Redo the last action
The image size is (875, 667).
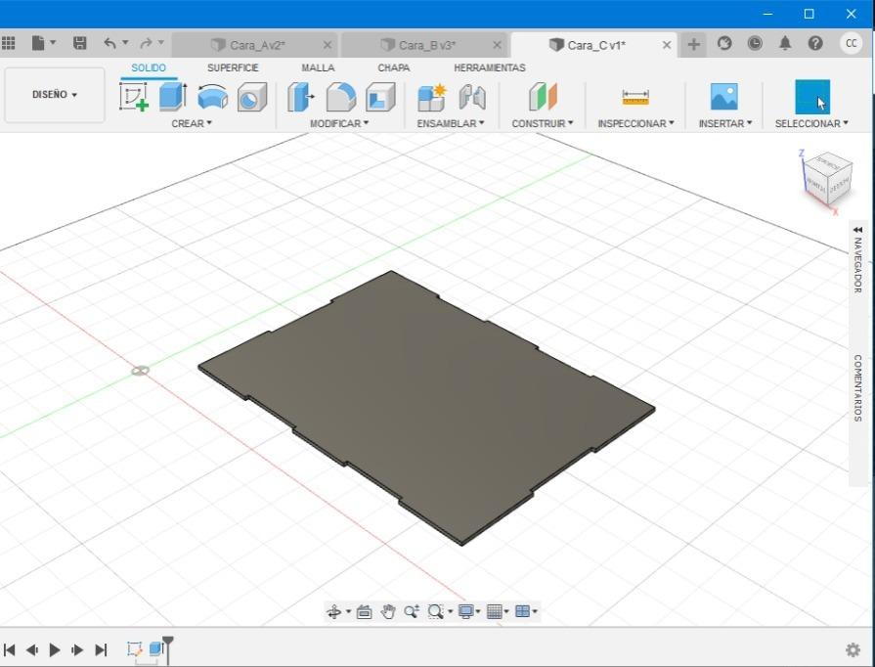(x=146, y=43)
